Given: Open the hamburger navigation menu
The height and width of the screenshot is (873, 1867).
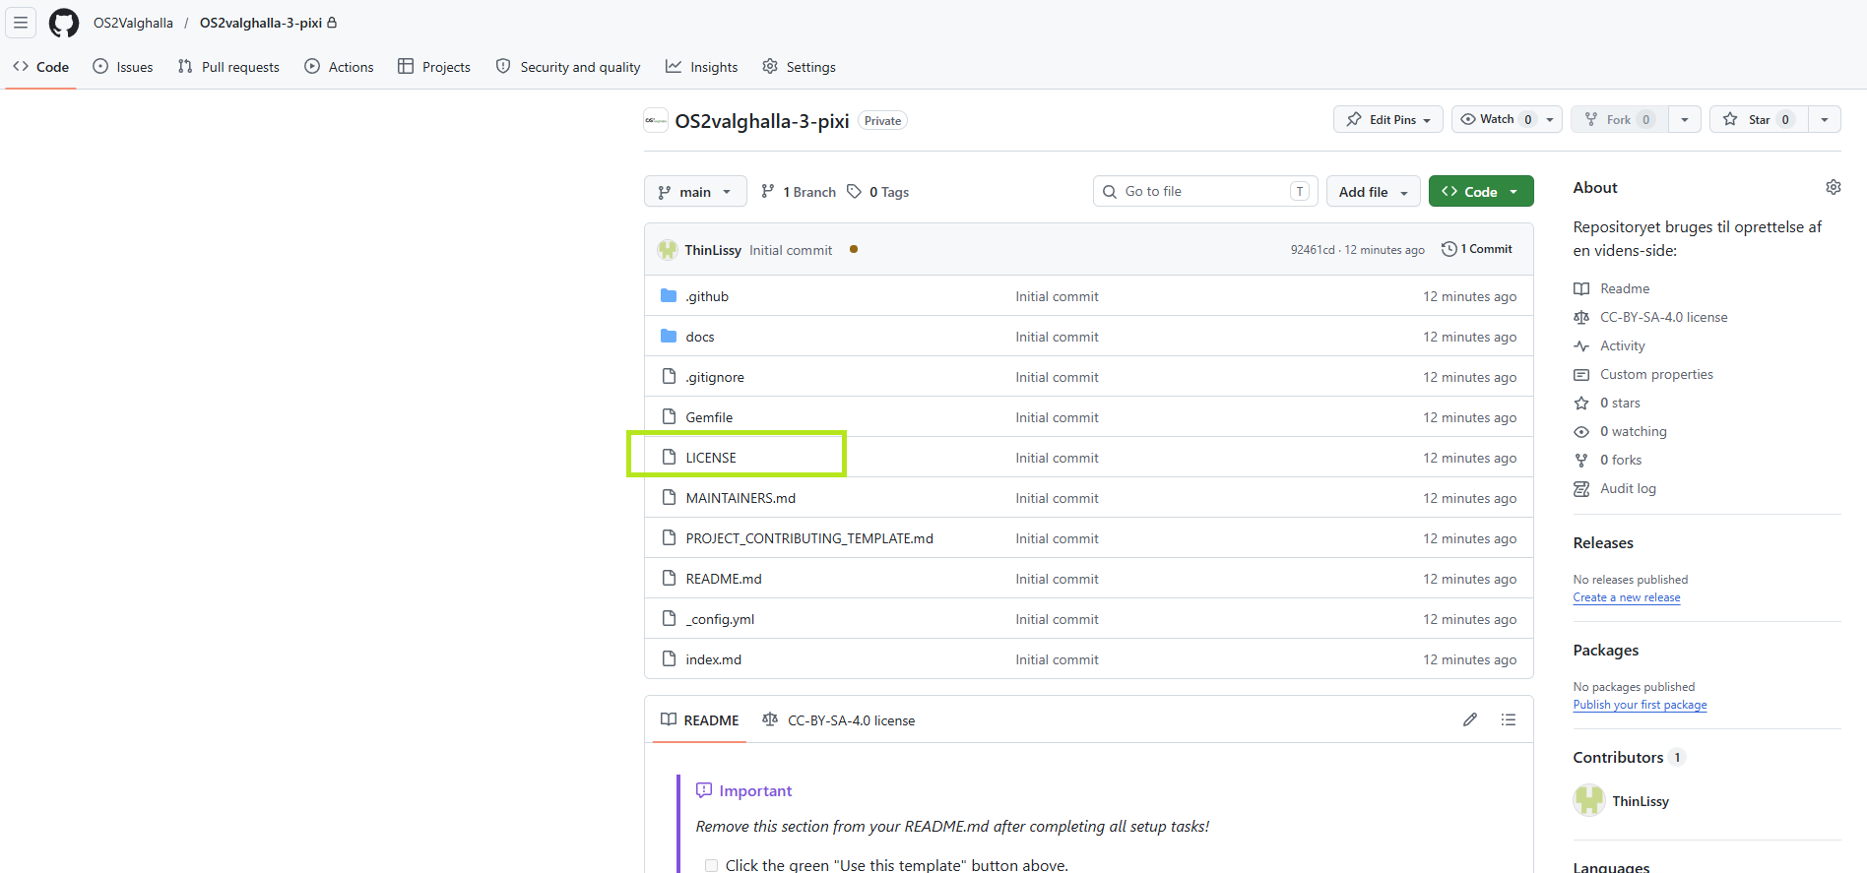Looking at the screenshot, I should pos(21,23).
